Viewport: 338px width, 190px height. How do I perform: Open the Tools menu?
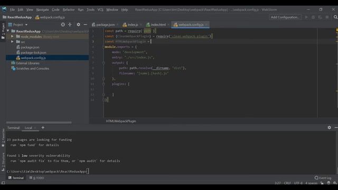tap(90, 9)
